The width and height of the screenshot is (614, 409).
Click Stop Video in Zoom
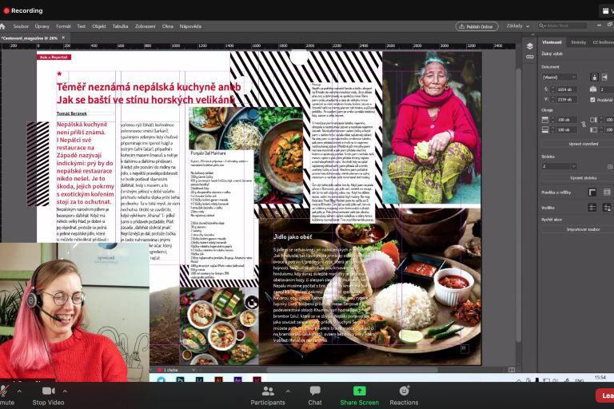(49, 395)
